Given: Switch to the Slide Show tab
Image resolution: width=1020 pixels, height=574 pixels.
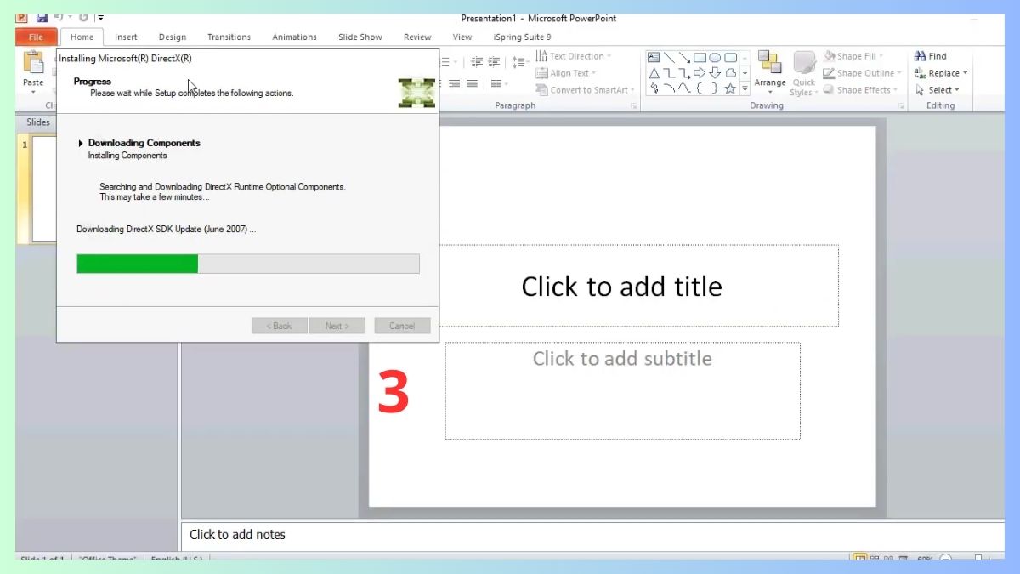Looking at the screenshot, I should pos(360,37).
